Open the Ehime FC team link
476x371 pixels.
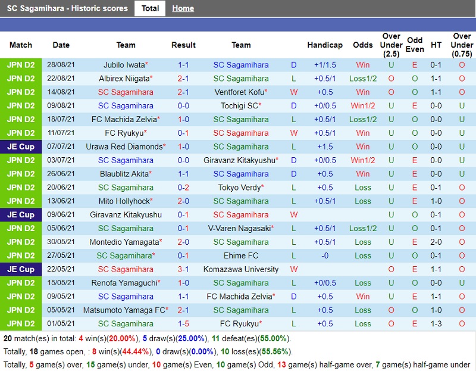point(241,256)
